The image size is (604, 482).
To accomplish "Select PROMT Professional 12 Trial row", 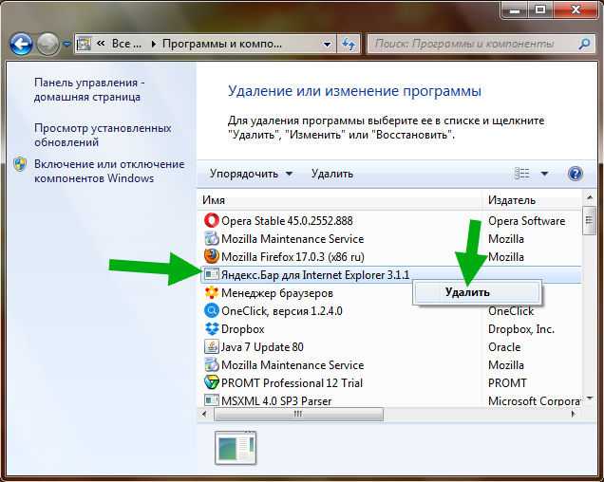I will click(x=389, y=383).
